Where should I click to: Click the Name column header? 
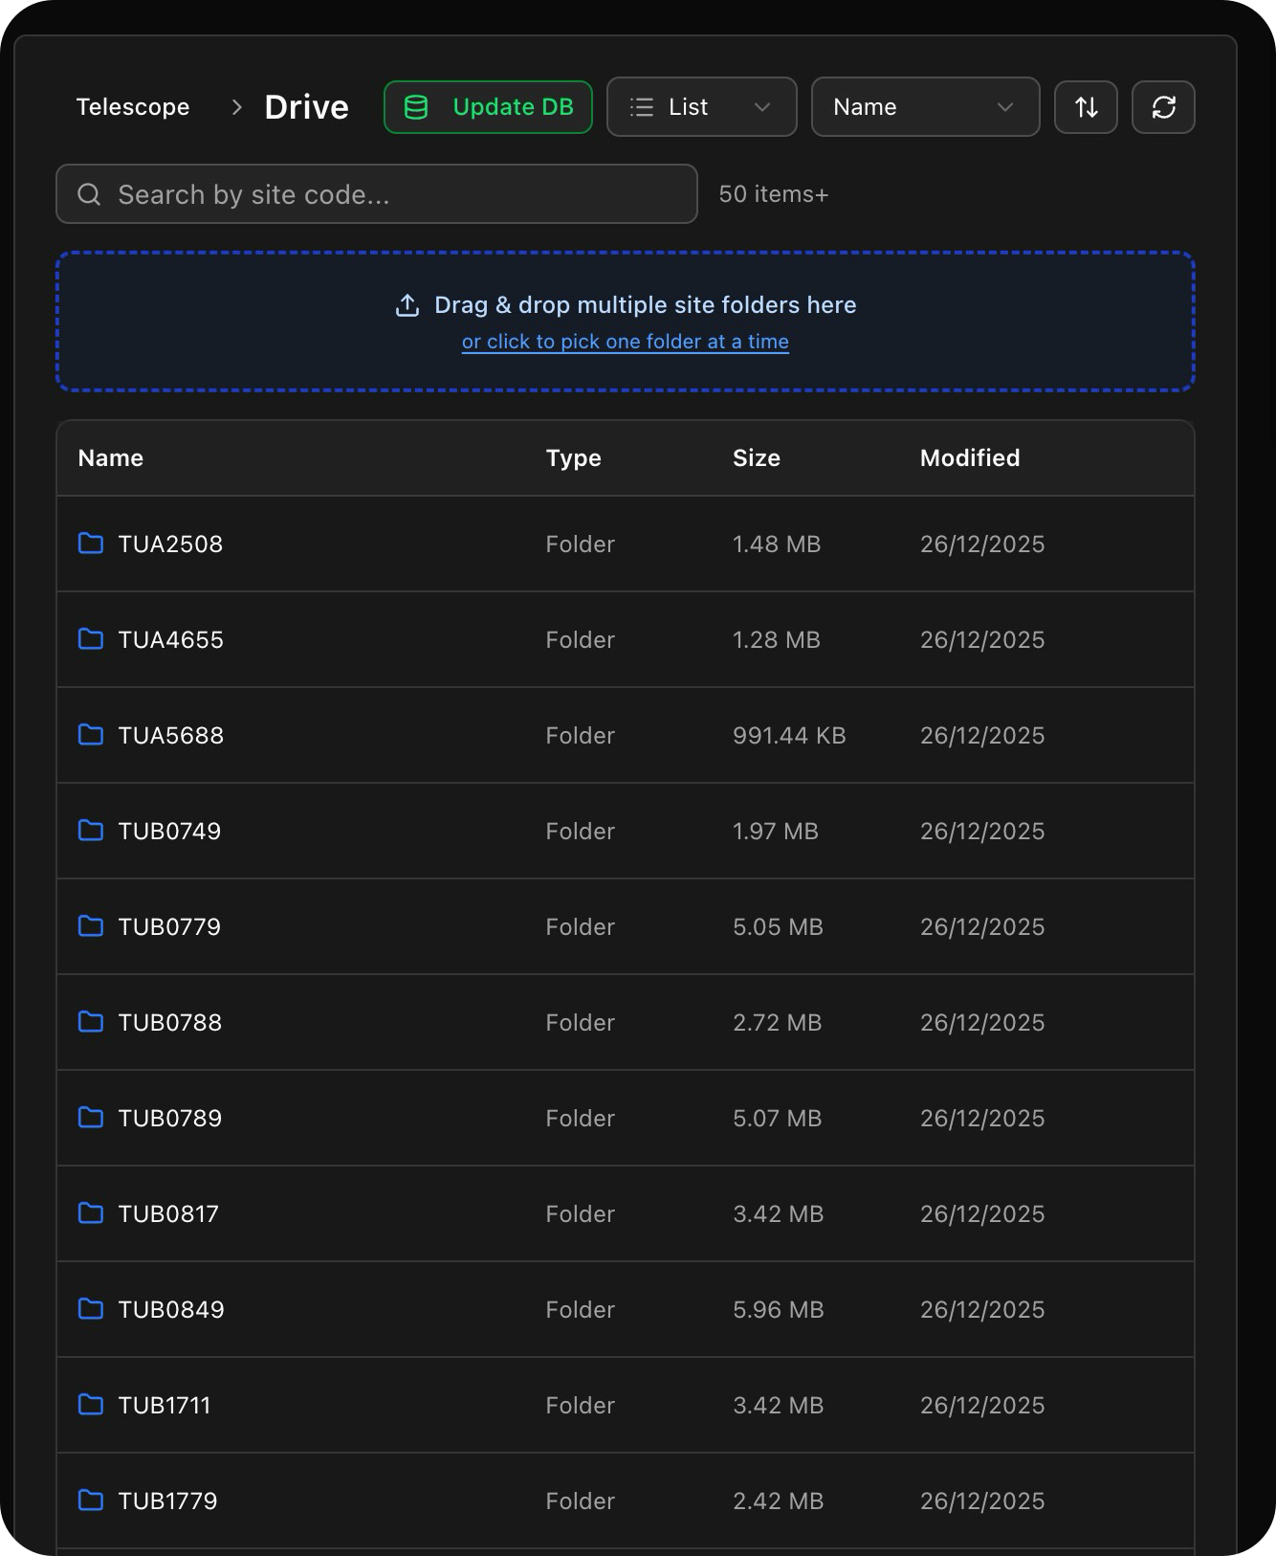point(111,458)
